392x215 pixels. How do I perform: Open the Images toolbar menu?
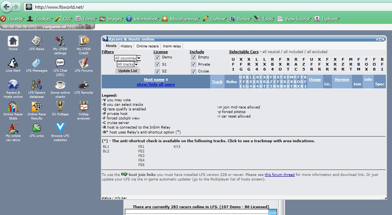point(112,19)
